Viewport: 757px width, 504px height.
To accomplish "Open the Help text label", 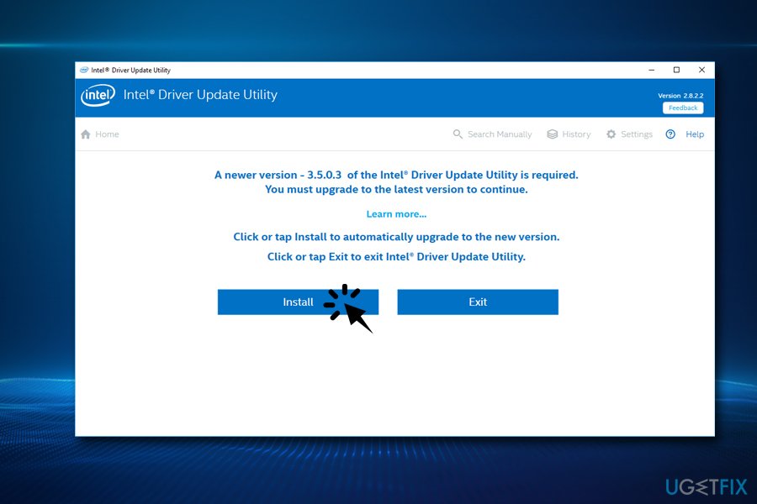I will (695, 134).
